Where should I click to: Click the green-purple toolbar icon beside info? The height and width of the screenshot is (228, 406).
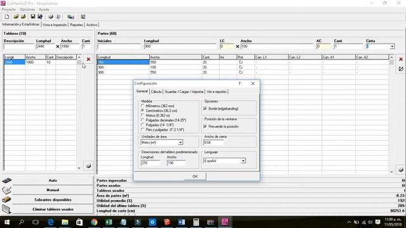click(x=70, y=17)
